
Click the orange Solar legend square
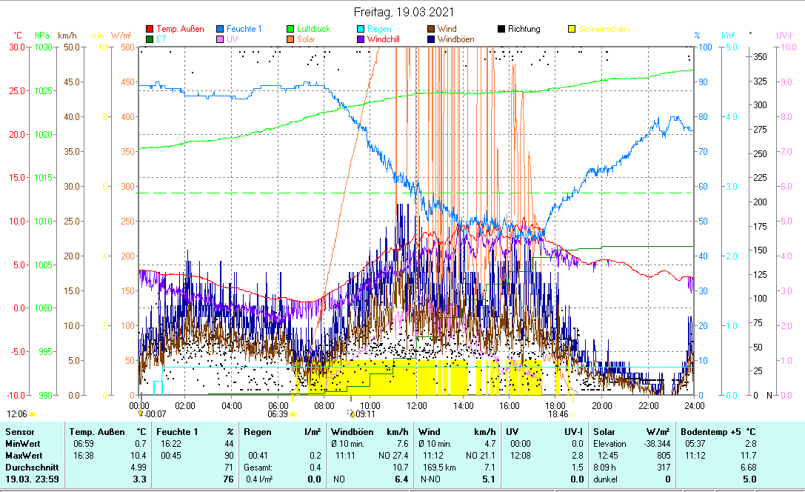pyautogui.click(x=291, y=39)
